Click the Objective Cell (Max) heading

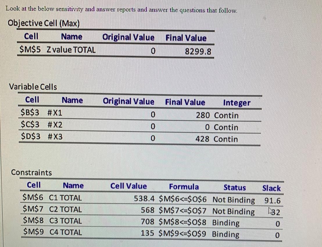[44, 23]
